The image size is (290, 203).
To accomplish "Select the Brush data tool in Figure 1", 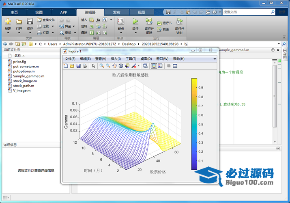I will point(134,66).
